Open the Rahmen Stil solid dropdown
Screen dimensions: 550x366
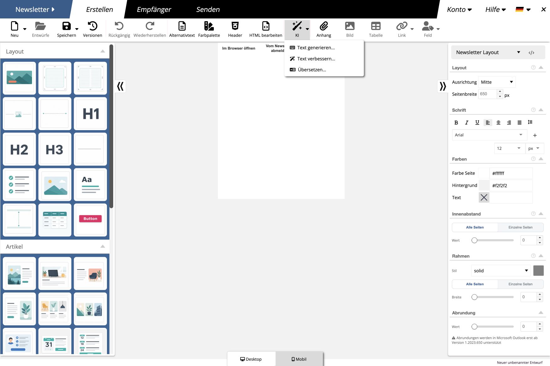click(501, 271)
